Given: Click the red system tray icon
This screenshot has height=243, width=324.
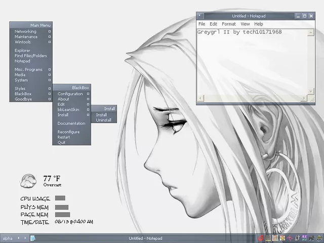Looking at the screenshot, I should coord(262,238).
